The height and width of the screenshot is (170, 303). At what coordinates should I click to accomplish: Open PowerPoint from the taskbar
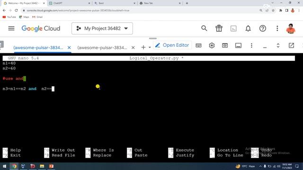51,166
